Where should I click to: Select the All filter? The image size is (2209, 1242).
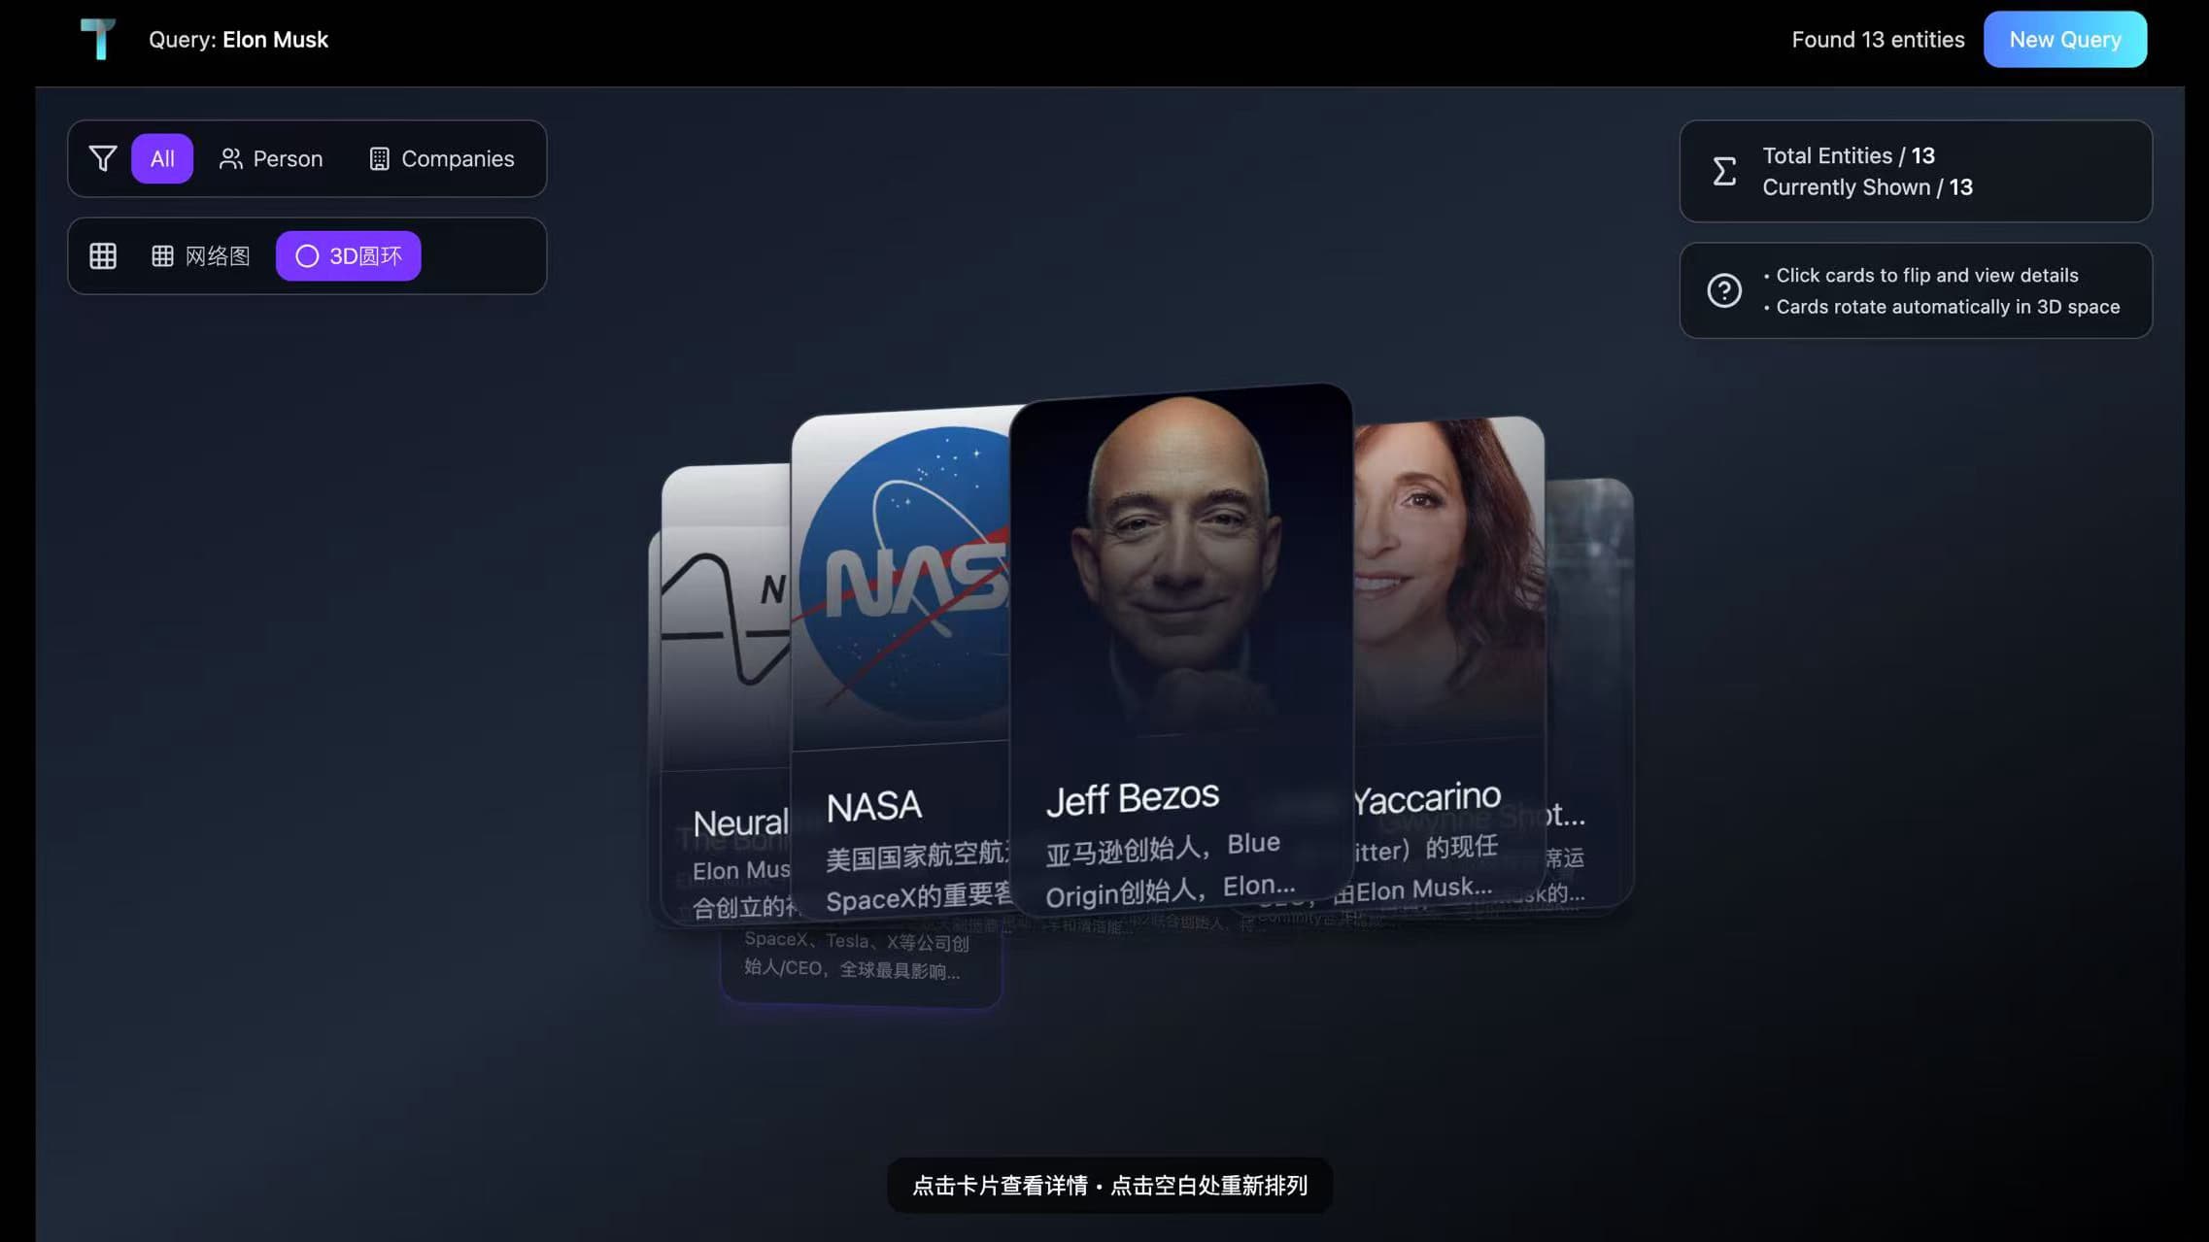[x=162, y=158]
